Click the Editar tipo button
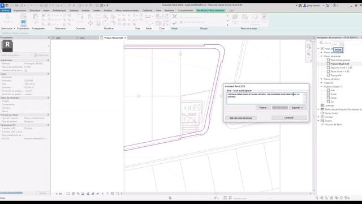The height and width of the screenshot is (204, 362). coord(41,56)
